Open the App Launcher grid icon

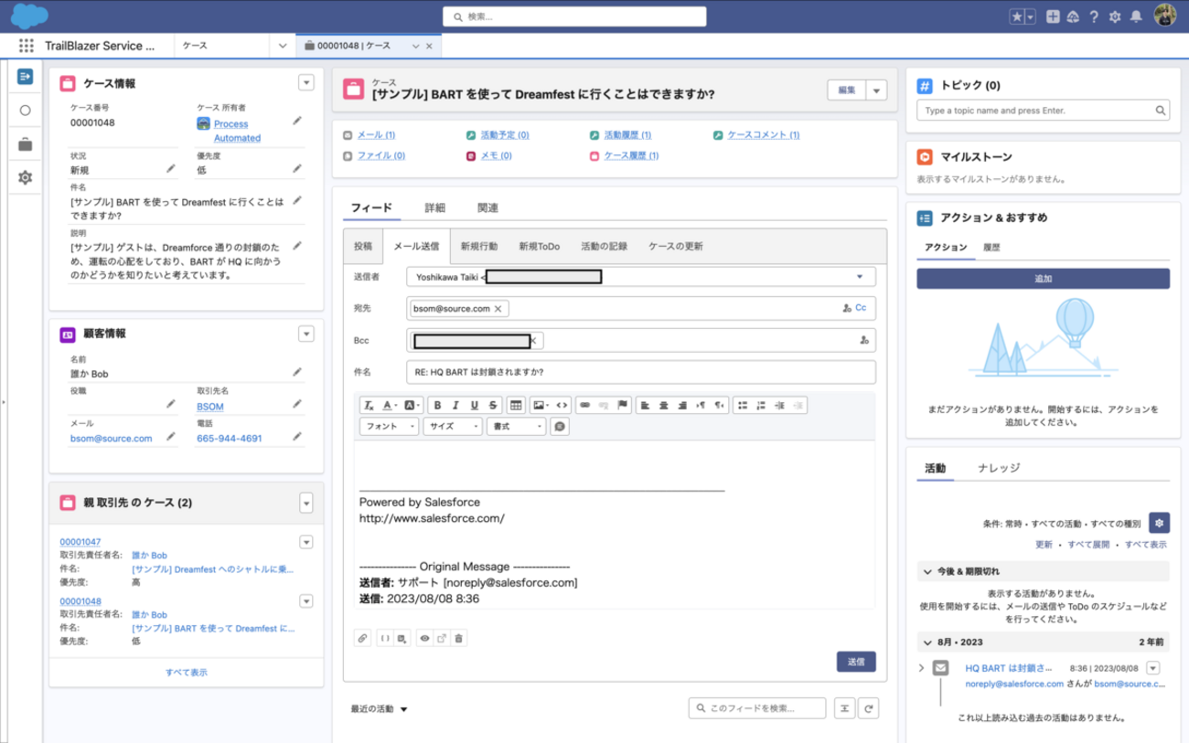26,46
